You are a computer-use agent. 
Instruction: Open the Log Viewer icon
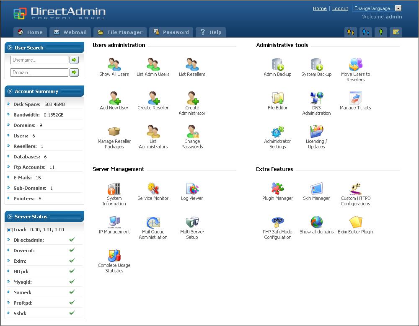[x=192, y=189]
